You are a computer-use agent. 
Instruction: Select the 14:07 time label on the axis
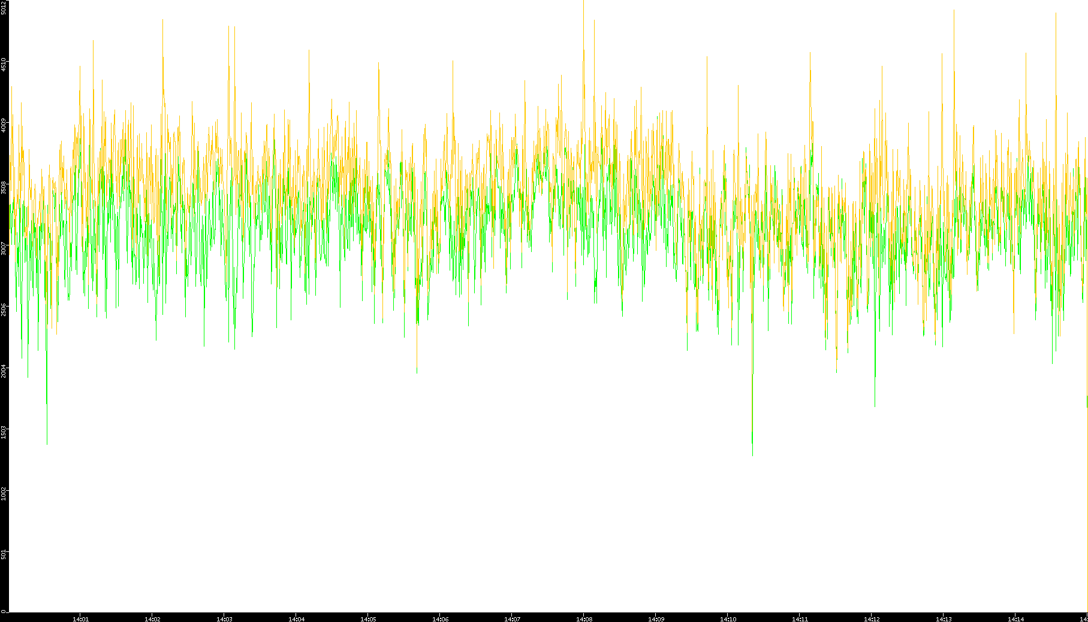coord(512,619)
